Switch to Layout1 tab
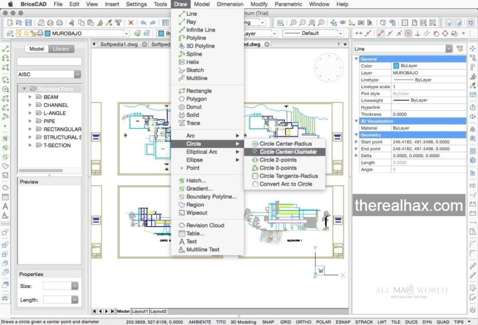 [140, 311]
